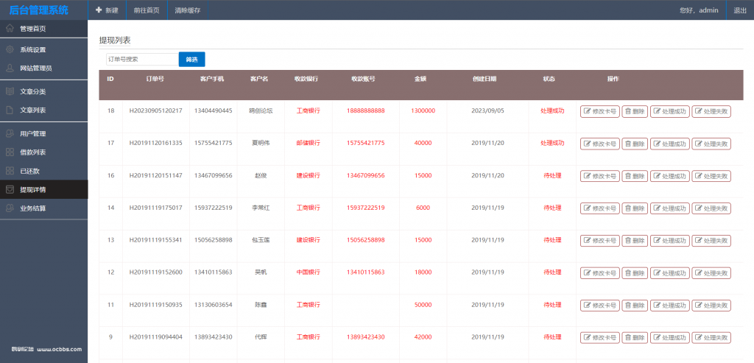The image size is (754, 363).
Task: Click 邮储银行 in 夏明伟's row
Action: pyautogui.click(x=309, y=143)
